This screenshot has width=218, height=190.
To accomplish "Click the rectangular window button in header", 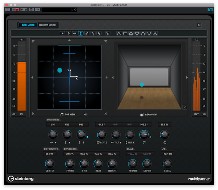I will (38, 9).
